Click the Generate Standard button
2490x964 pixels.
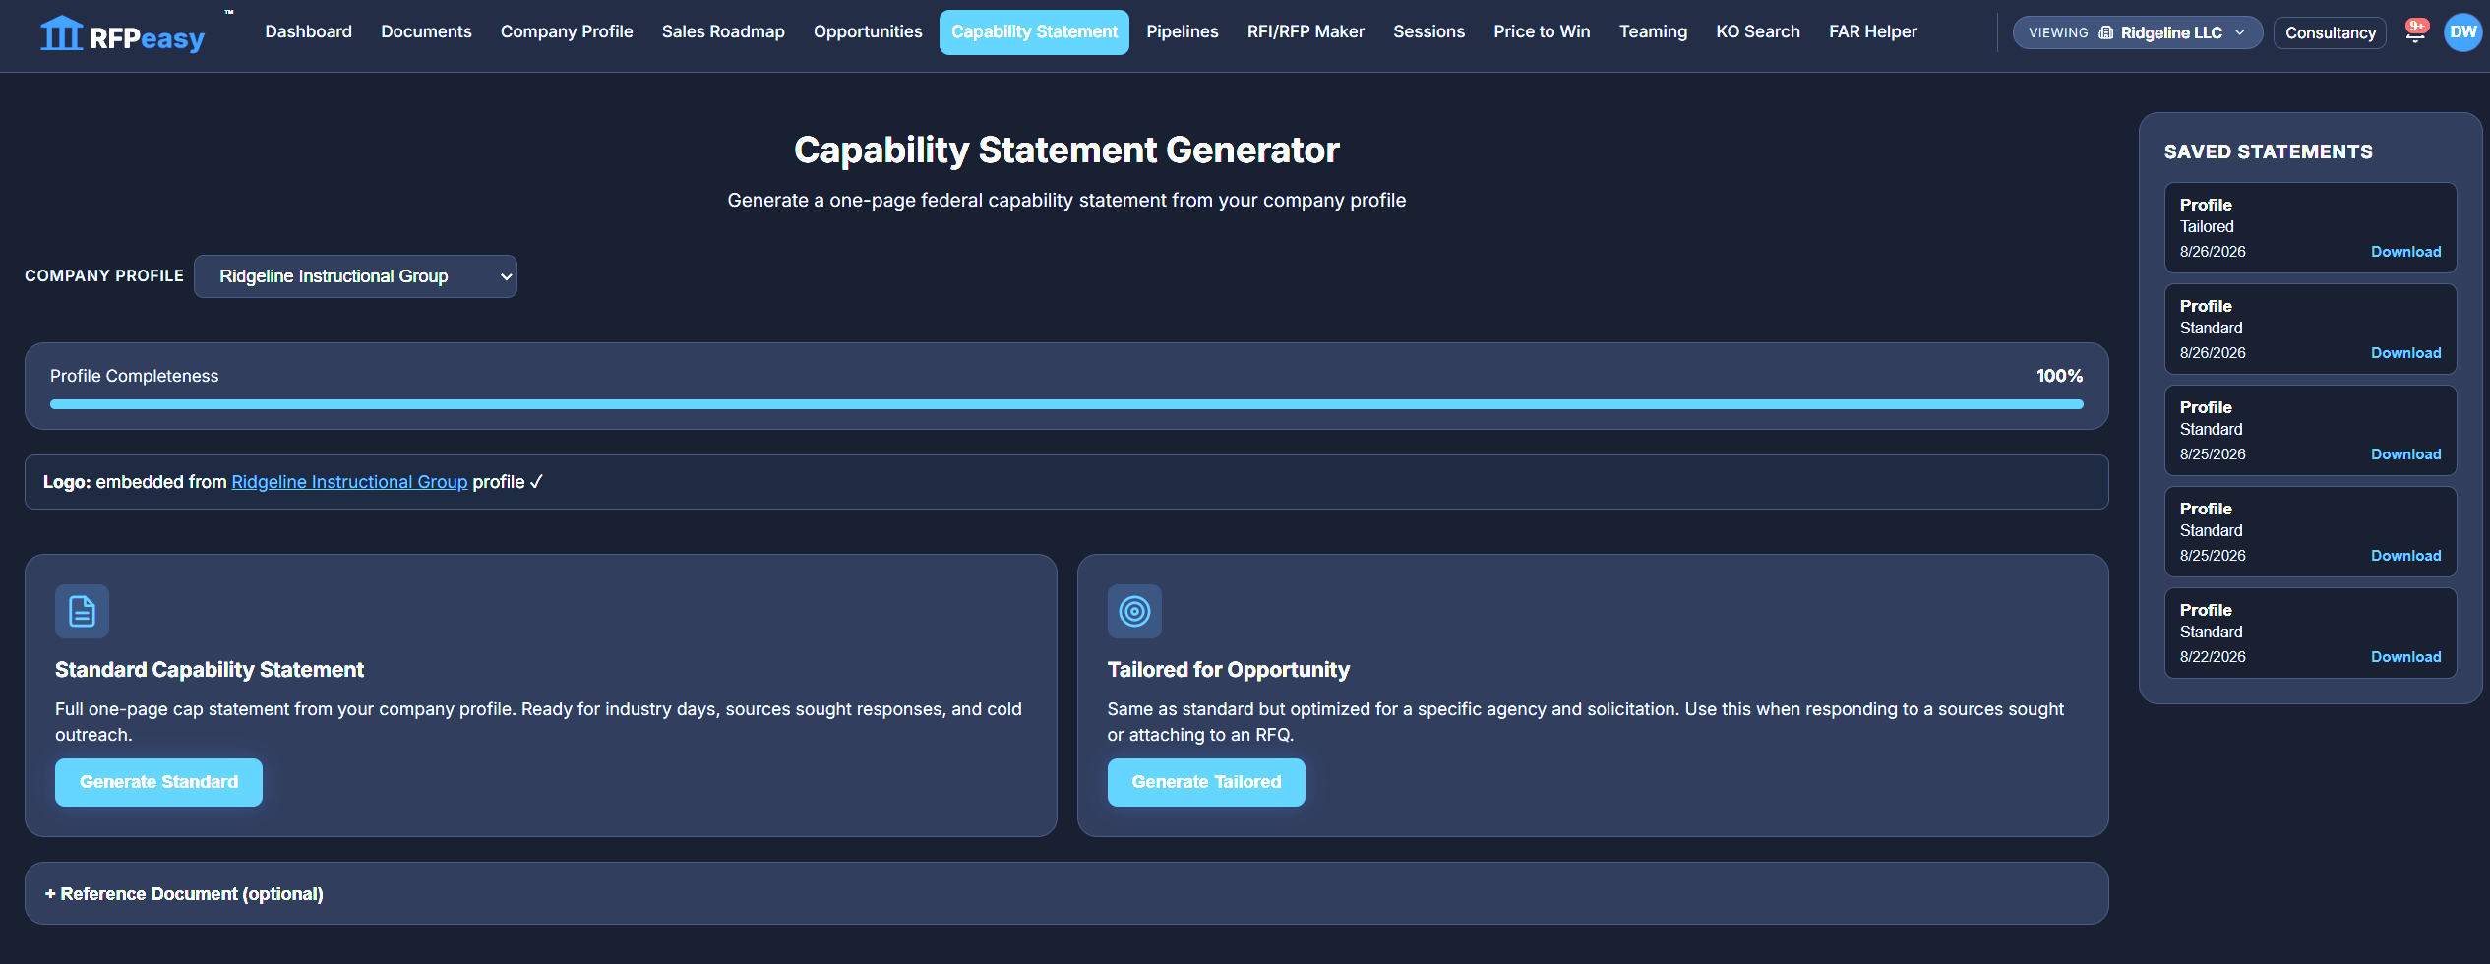coord(158,782)
